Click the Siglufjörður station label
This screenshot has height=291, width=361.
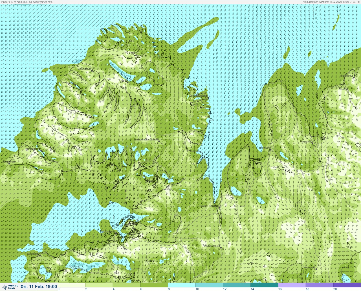point(347,76)
